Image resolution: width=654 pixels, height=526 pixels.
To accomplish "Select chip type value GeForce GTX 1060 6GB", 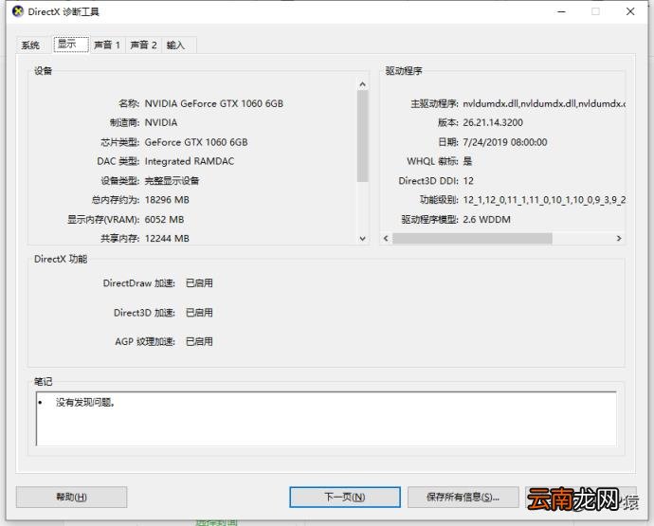I will pos(196,142).
